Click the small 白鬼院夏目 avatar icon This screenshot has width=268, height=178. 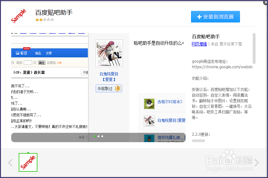tap(149, 121)
